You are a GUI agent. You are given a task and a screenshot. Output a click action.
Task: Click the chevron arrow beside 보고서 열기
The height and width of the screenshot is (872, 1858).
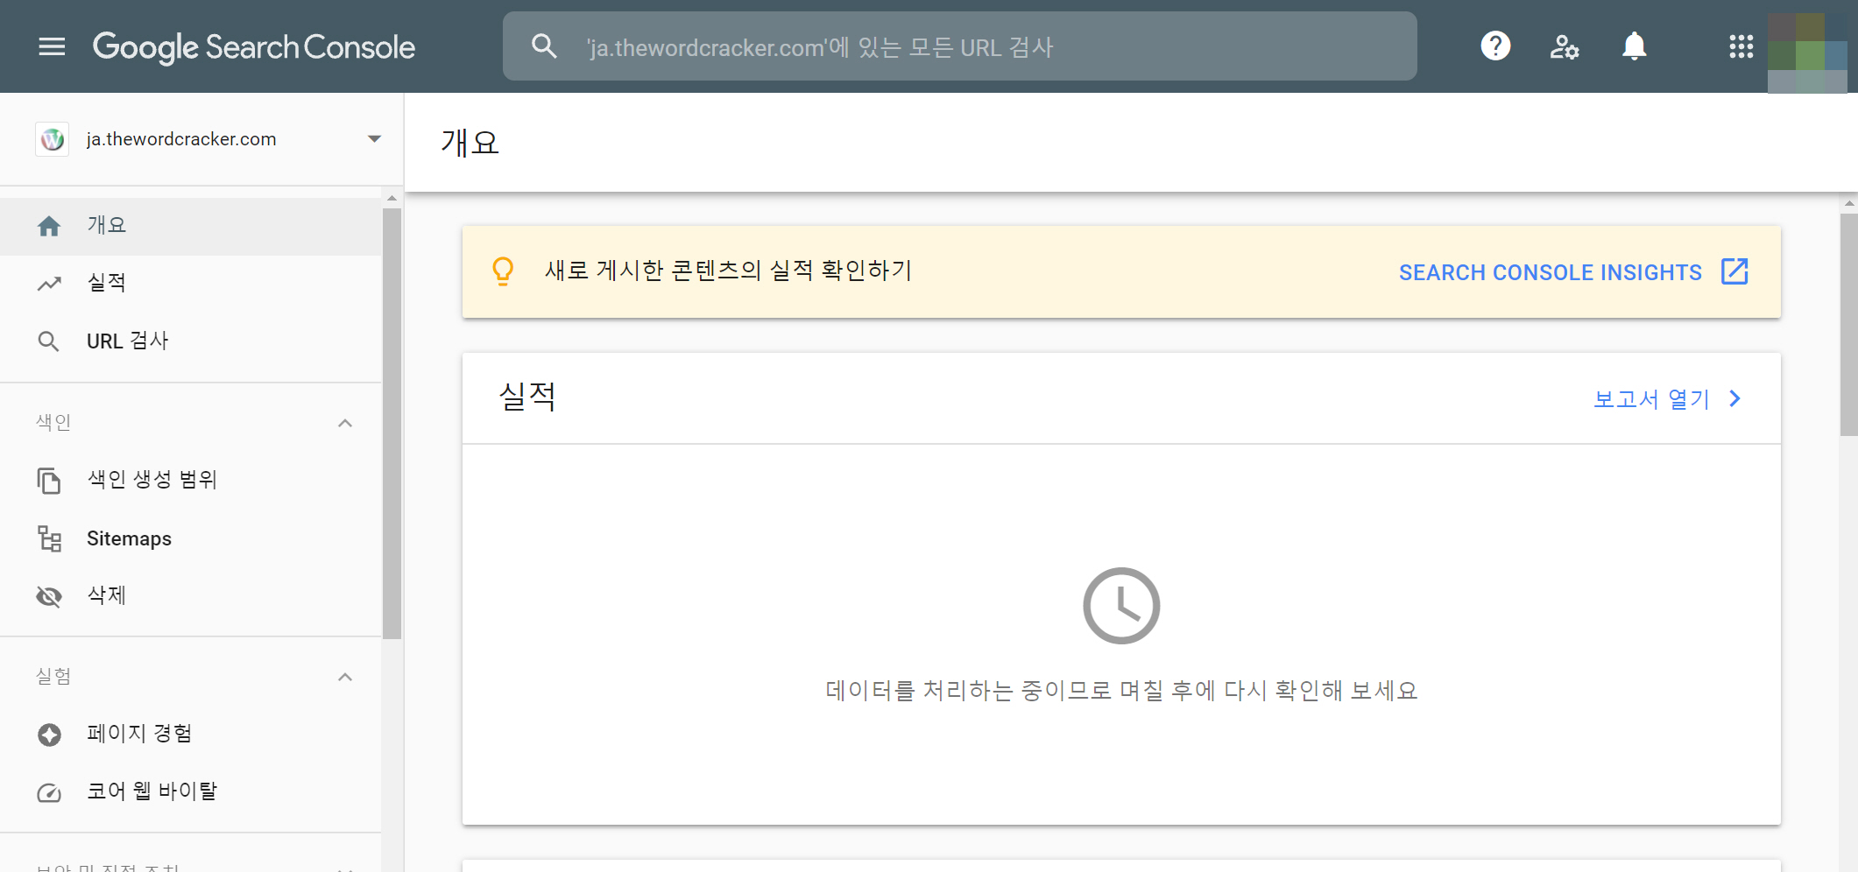1734,398
